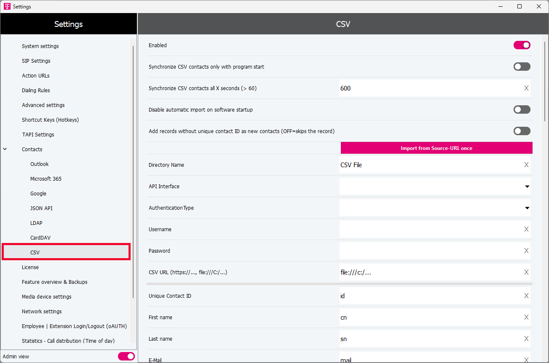This screenshot has height=363, width=549.
Task: Clear the Username field using X icon
Action: [526, 230]
